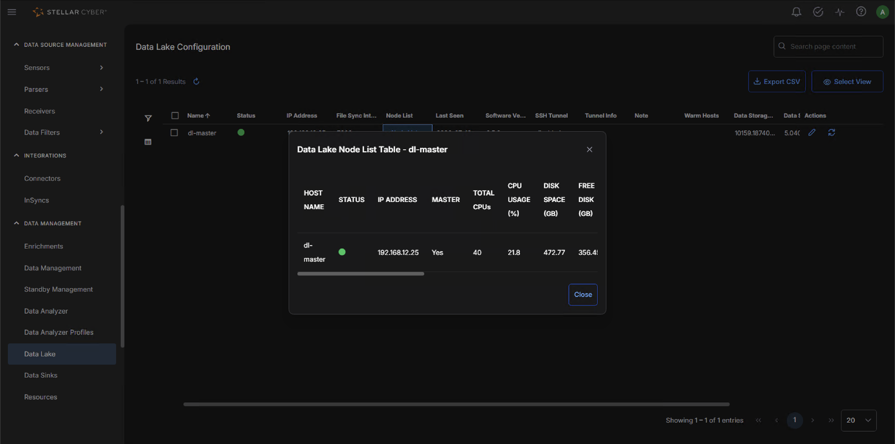
Task: Open Enrichments in the sidebar
Action: (x=44, y=246)
